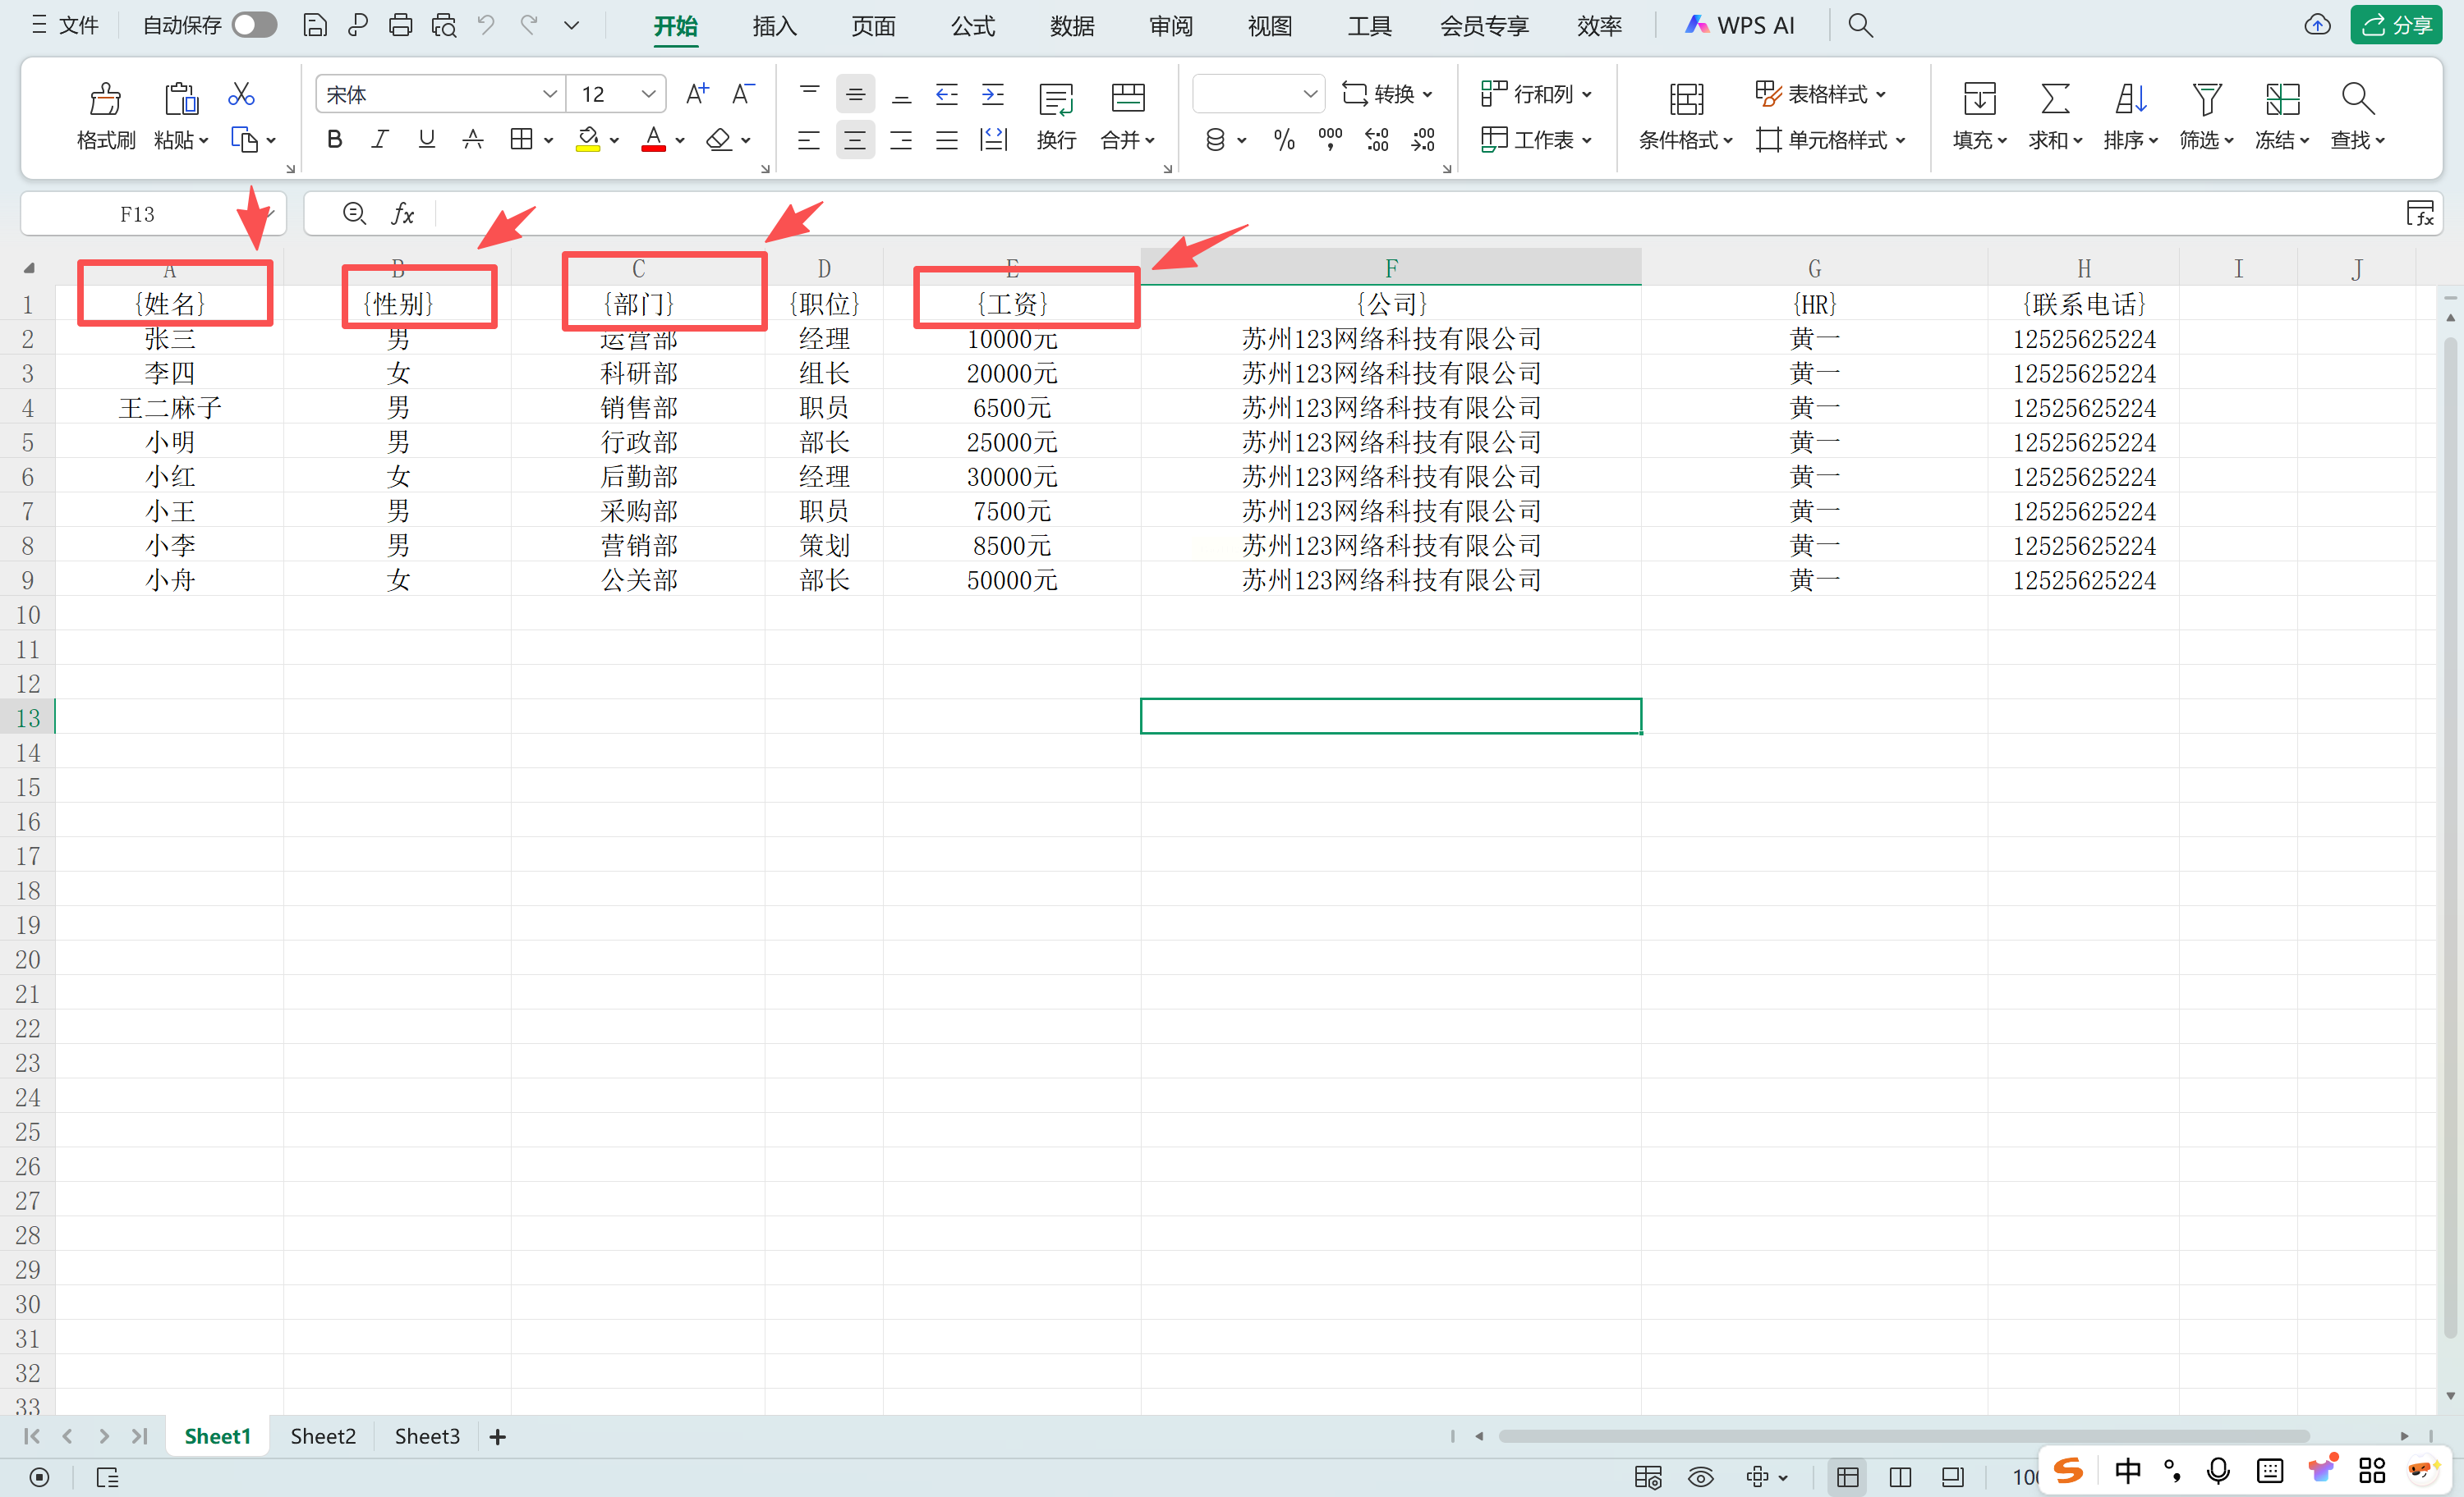
Task: Click the Filter (筛选) funnel icon
Action: pos(2206,99)
